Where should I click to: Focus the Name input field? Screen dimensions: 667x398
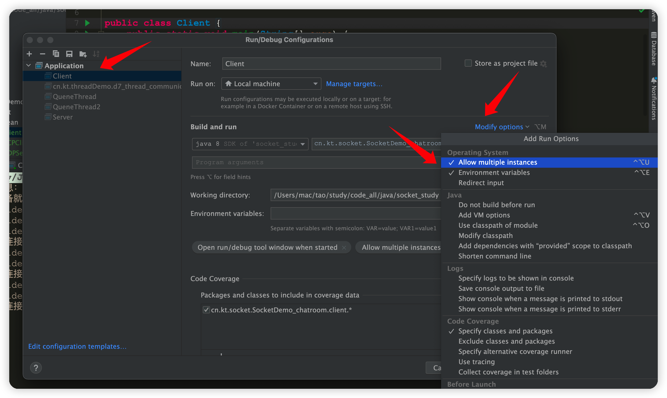click(x=331, y=64)
